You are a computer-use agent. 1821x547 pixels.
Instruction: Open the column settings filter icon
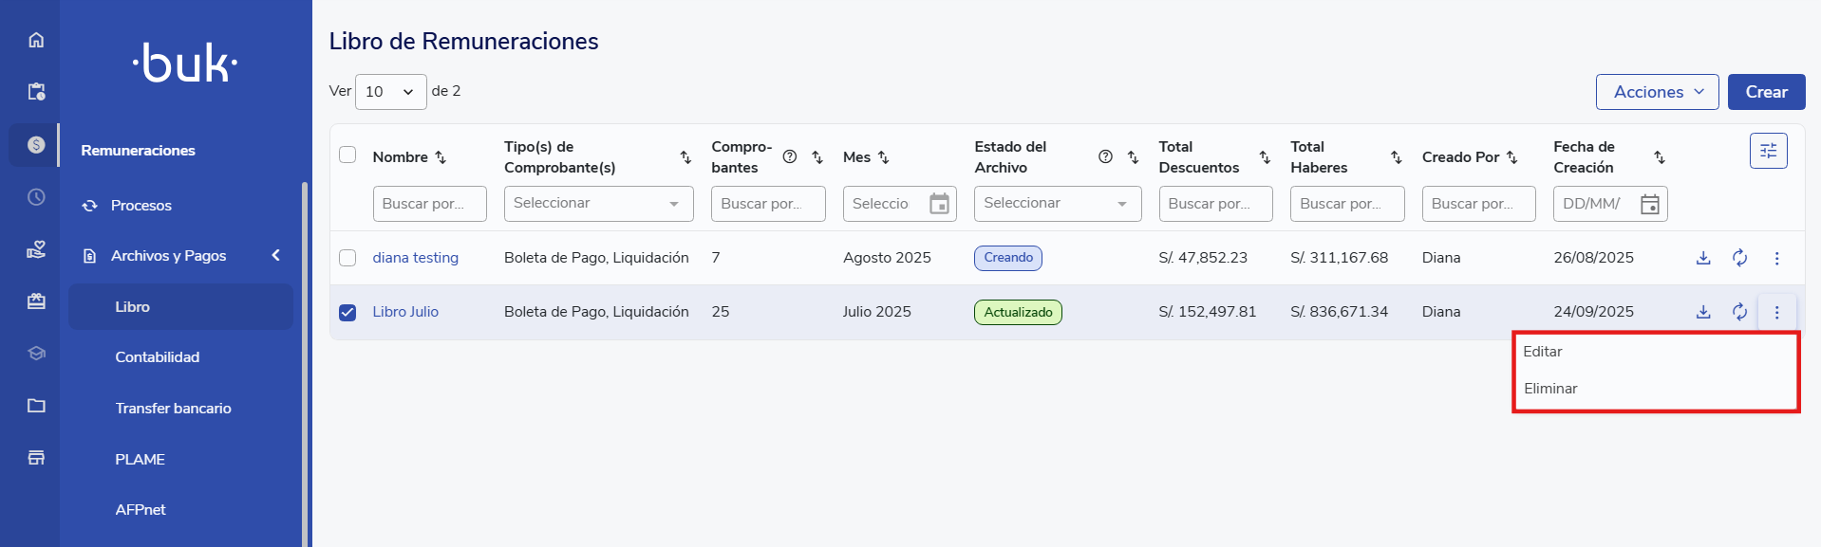tap(1768, 151)
